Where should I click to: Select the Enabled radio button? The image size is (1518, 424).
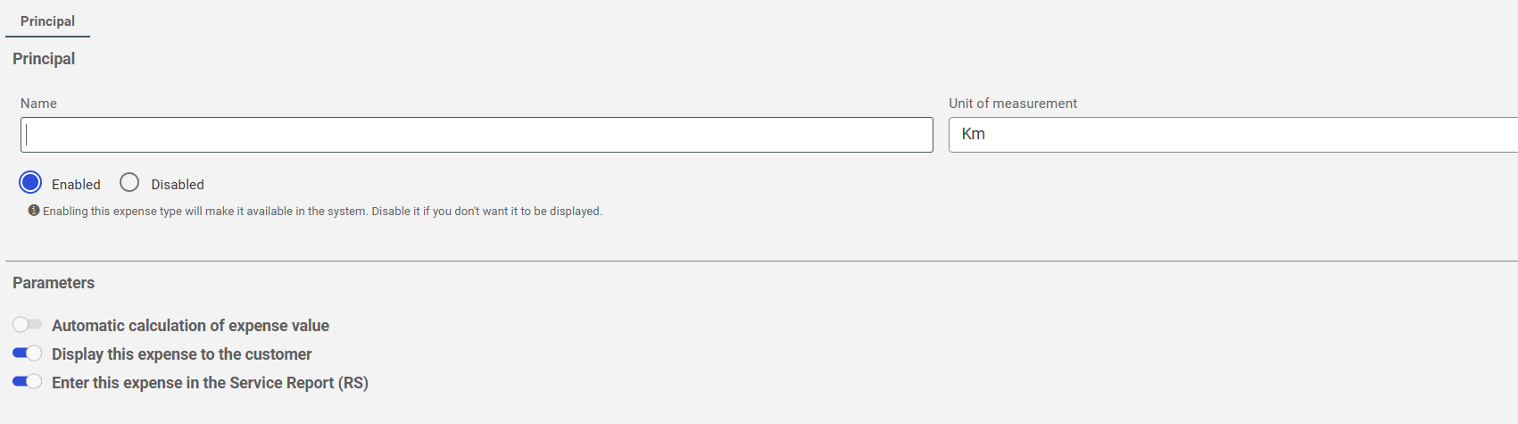coord(30,183)
